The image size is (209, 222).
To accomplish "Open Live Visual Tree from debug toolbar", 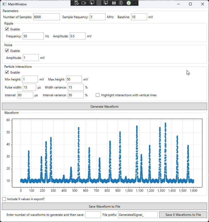I will pyautogui.click(x=77, y=3).
